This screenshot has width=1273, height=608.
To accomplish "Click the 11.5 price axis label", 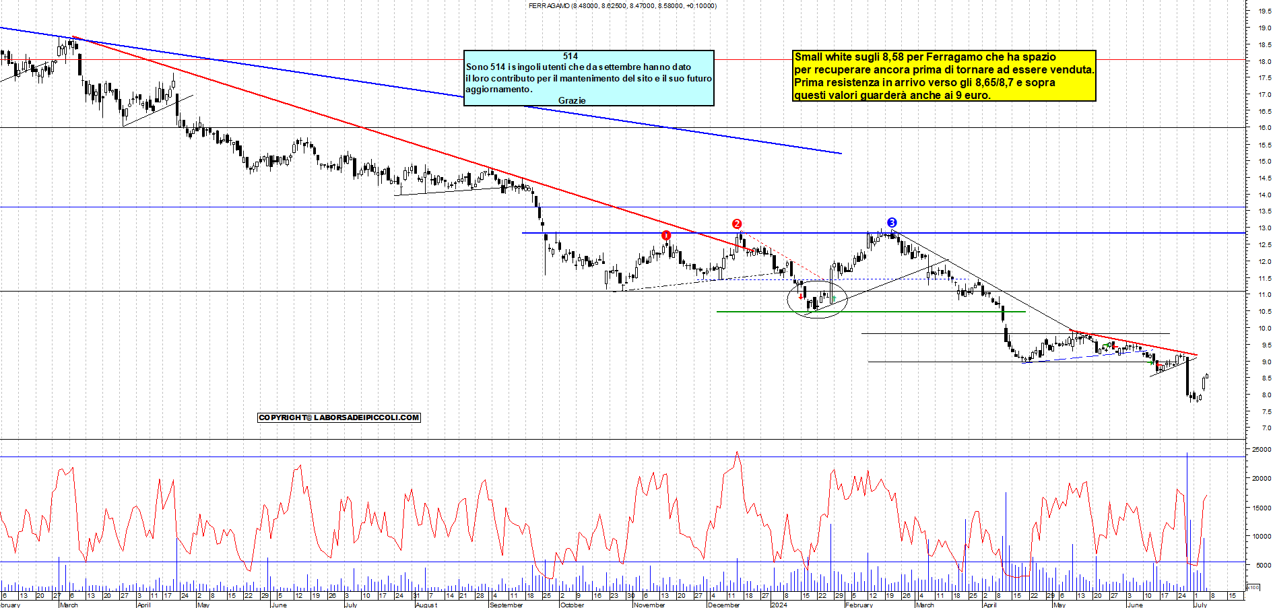I will (x=1264, y=279).
